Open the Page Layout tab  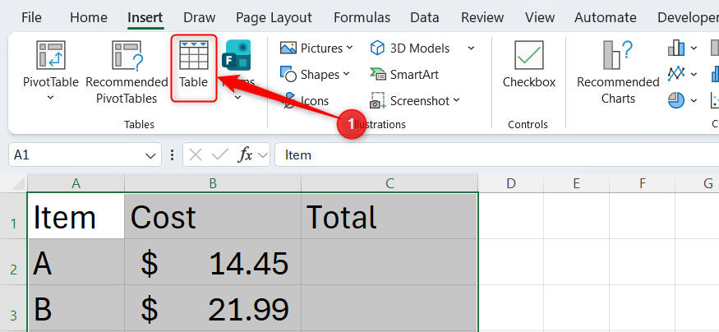pyautogui.click(x=274, y=17)
